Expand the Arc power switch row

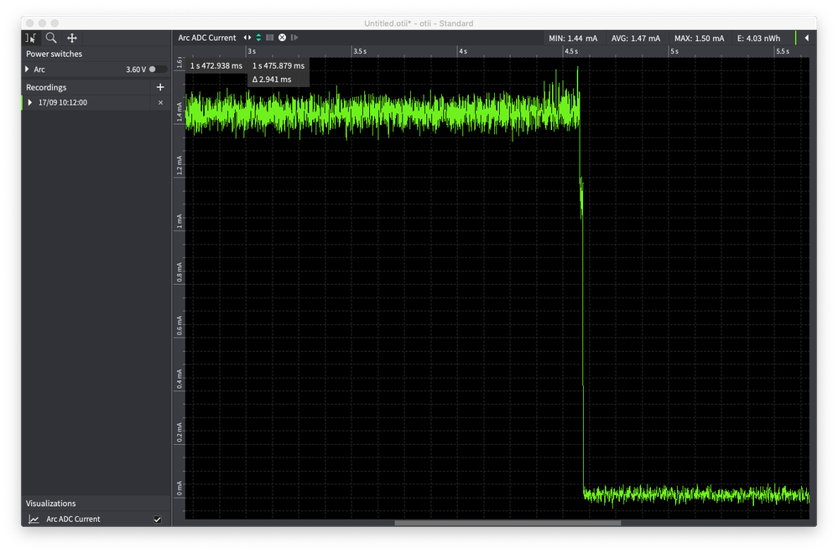tap(27, 70)
